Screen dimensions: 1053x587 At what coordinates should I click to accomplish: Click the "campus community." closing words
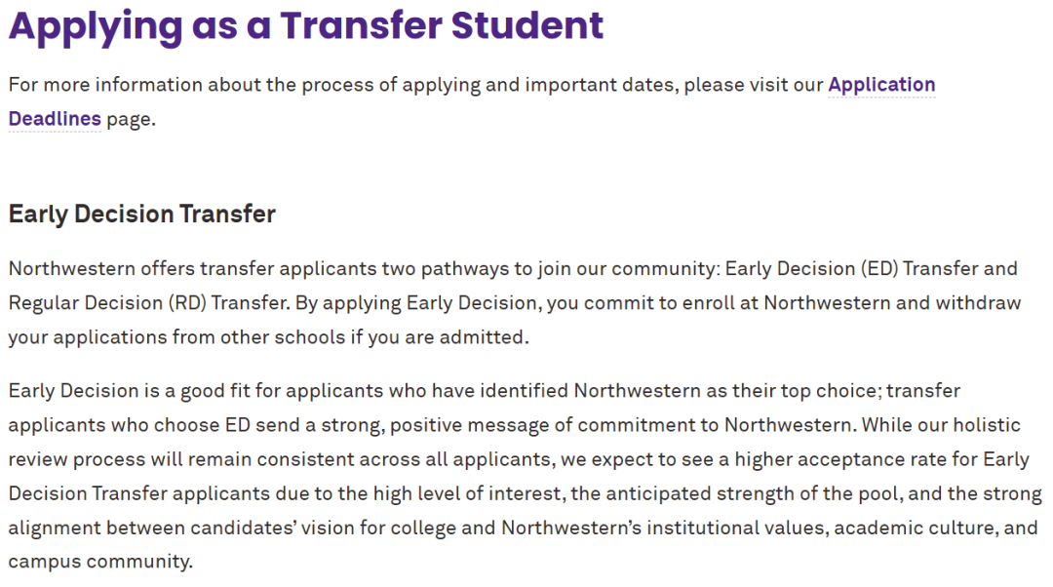(x=100, y=563)
